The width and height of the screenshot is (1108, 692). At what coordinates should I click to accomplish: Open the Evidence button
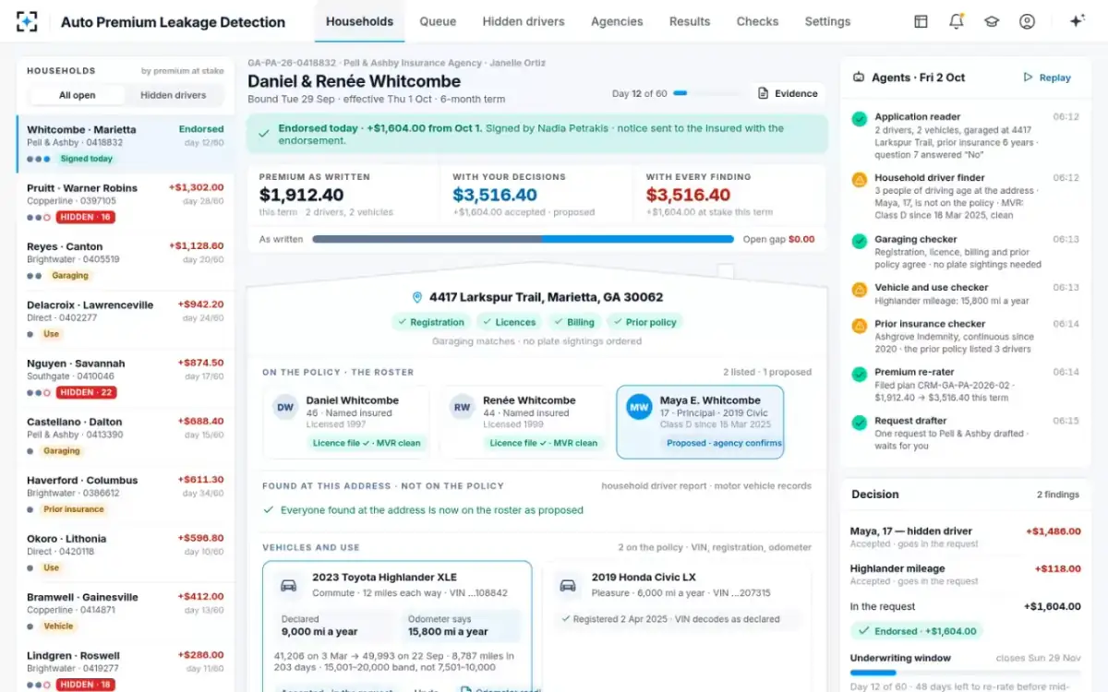coord(788,93)
